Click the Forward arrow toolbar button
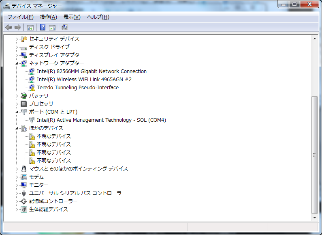The width and height of the screenshot is (322, 235). pos(18,27)
